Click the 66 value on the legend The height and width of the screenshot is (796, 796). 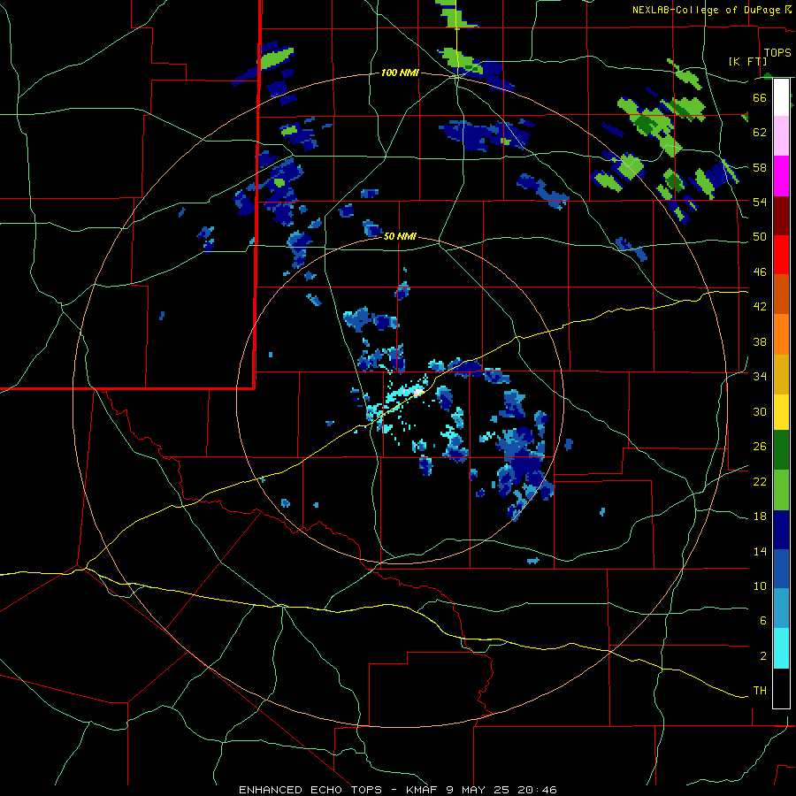760,98
